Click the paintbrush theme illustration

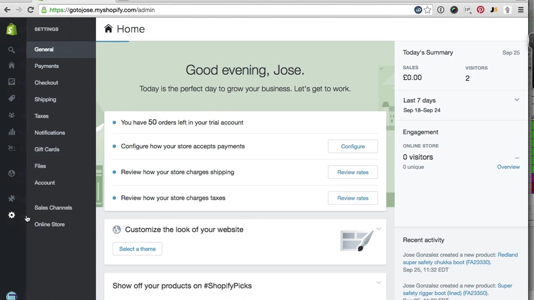pyautogui.click(x=357, y=240)
